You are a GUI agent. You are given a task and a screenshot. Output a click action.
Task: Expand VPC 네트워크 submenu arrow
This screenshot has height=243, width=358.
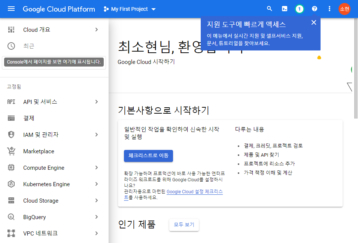pos(97,233)
